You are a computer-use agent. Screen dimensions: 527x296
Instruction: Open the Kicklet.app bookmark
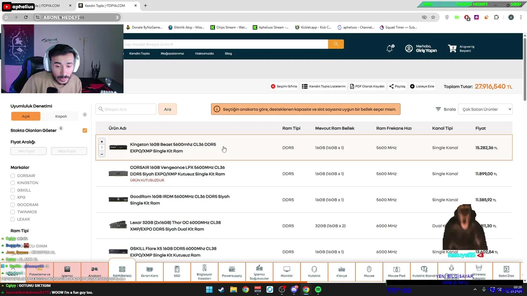click(x=313, y=28)
